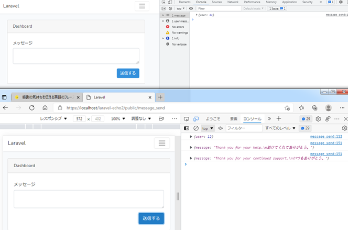This screenshot has height=230, width=348.
Task: Expand 1 message group in Chrome sidebar
Action: click(163, 15)
